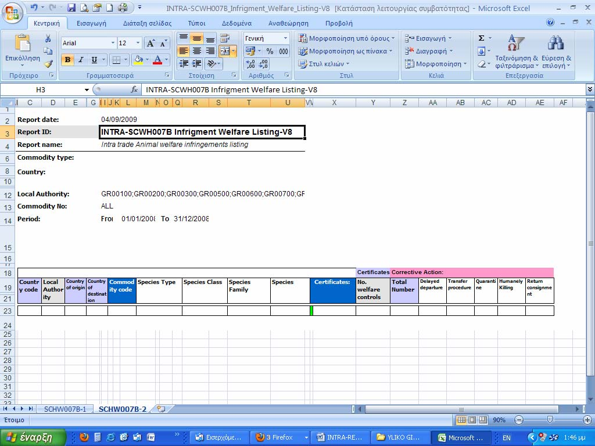Click the AutoSum sigma icon
The height and width of the screenshot is (446, 595).
click(481, 38)
